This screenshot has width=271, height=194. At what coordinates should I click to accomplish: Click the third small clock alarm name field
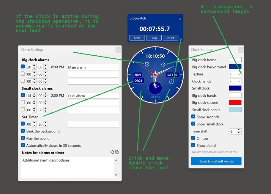93,110
